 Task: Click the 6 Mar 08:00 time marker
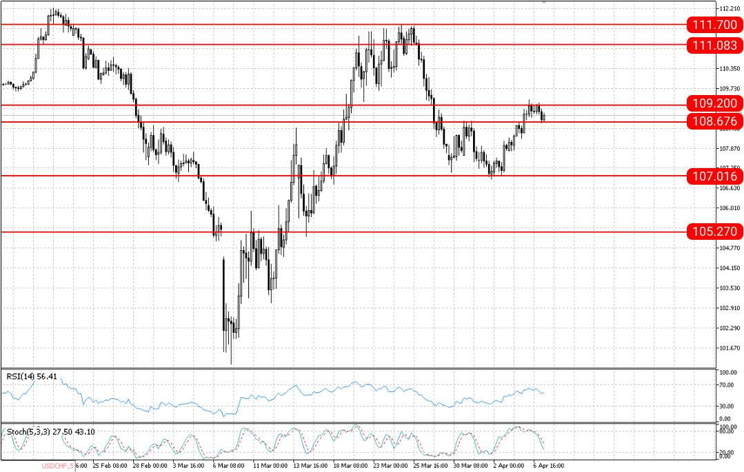(228, 466)
